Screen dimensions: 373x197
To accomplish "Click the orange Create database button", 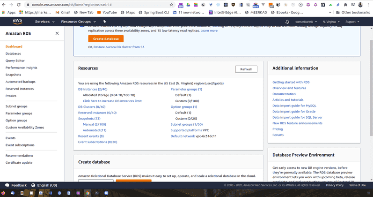I will (x=106, y=38).
